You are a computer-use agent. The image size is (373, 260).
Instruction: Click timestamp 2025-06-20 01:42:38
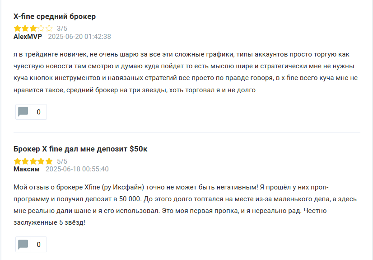pyautogui.click(x=79, y=37)
